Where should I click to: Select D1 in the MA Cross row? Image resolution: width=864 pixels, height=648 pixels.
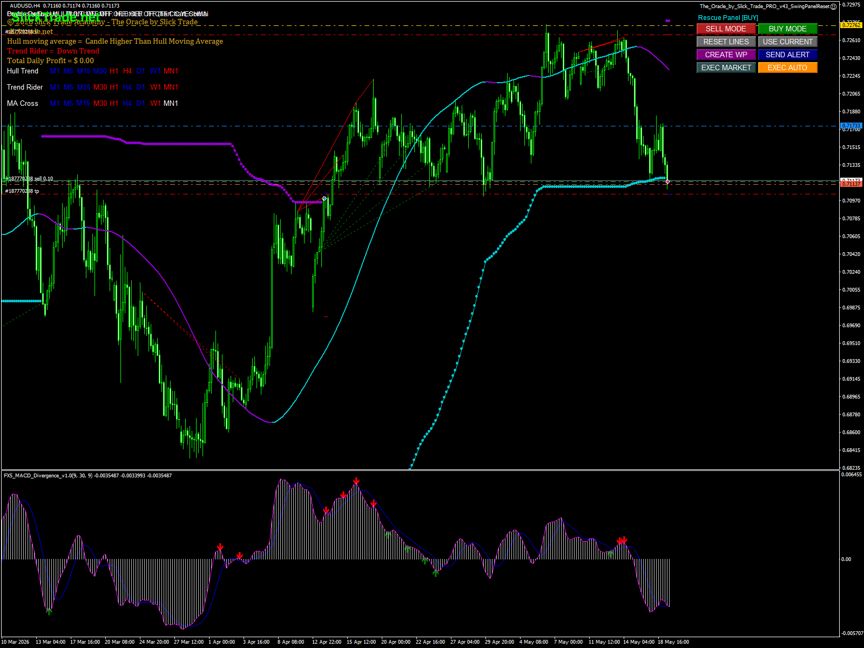tap(141, 103)
